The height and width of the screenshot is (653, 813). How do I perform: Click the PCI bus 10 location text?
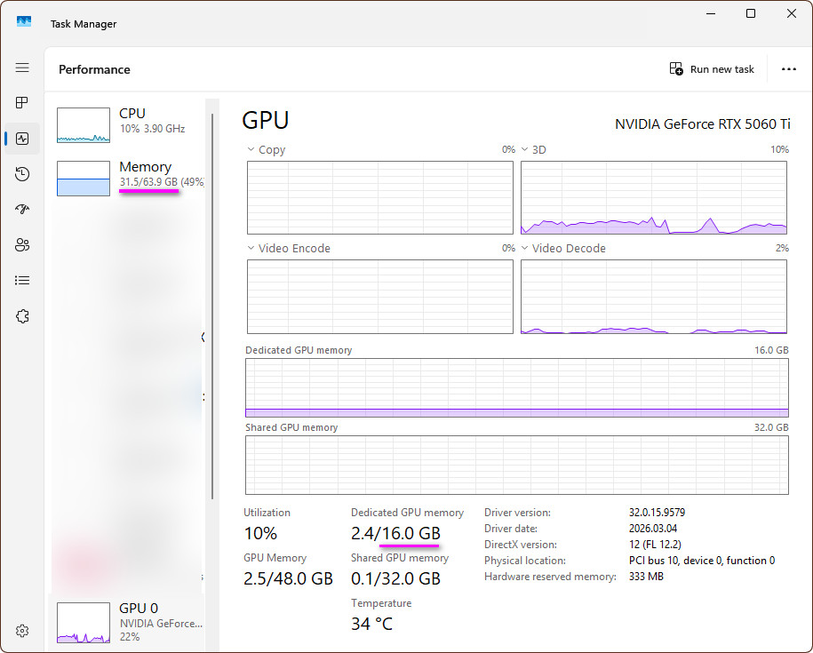702,561
